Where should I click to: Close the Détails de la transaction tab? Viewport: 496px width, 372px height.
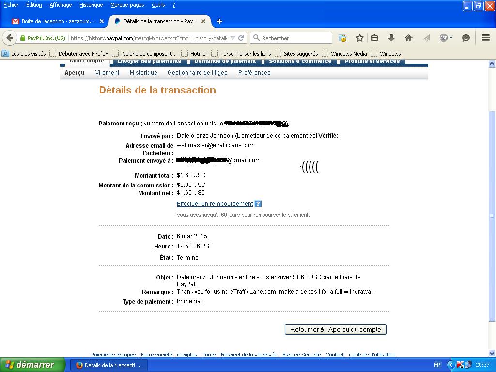[x=203, y=21]
